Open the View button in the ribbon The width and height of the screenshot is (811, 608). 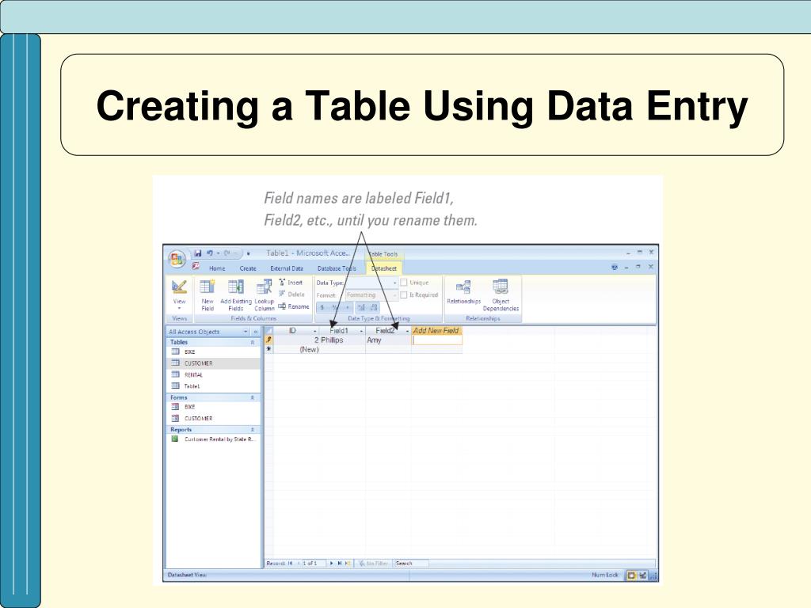point(180,293)
